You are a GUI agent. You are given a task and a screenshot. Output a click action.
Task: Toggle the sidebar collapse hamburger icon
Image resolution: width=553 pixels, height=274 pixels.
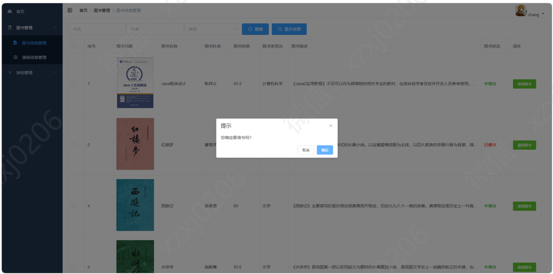click(70, 10)
